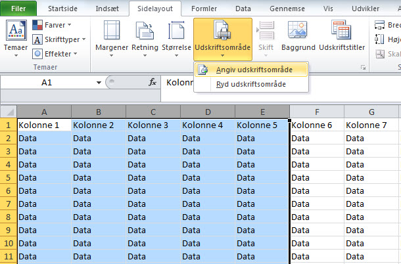Viewport: 401px width, 264px height.
Task: Expand the Temaer dropdown arrow
Action: click(x=16, y=55)
